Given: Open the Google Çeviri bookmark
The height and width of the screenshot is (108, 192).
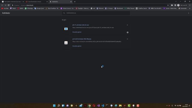Looking at the screenshot, I should (x=39, y=8).
